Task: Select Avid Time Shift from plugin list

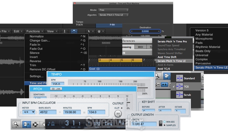Action: click(168, 57)
